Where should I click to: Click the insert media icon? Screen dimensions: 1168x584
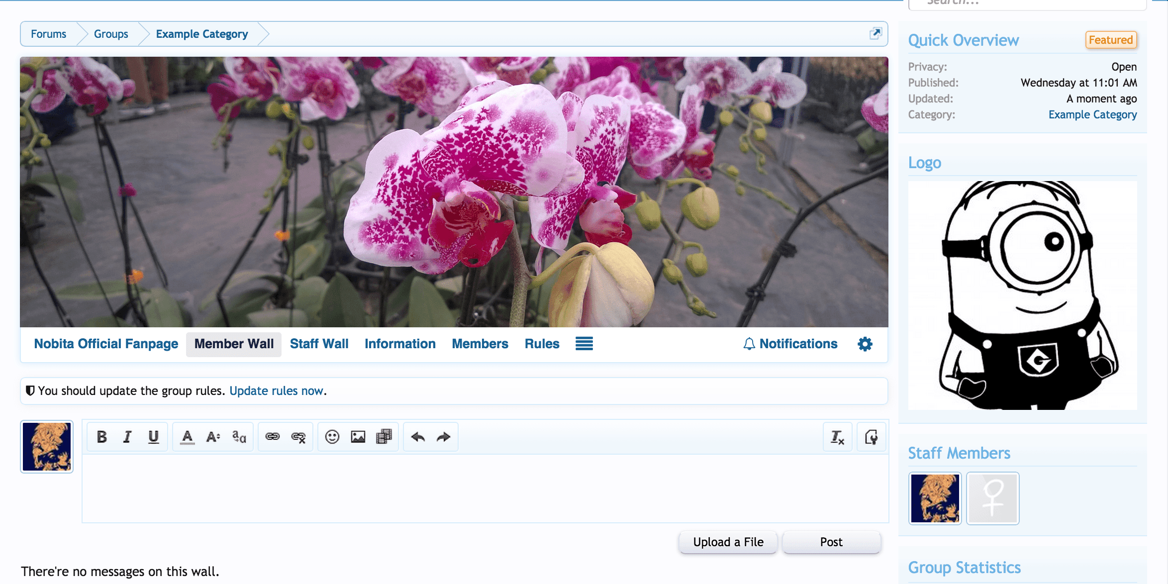coord(384,437)
